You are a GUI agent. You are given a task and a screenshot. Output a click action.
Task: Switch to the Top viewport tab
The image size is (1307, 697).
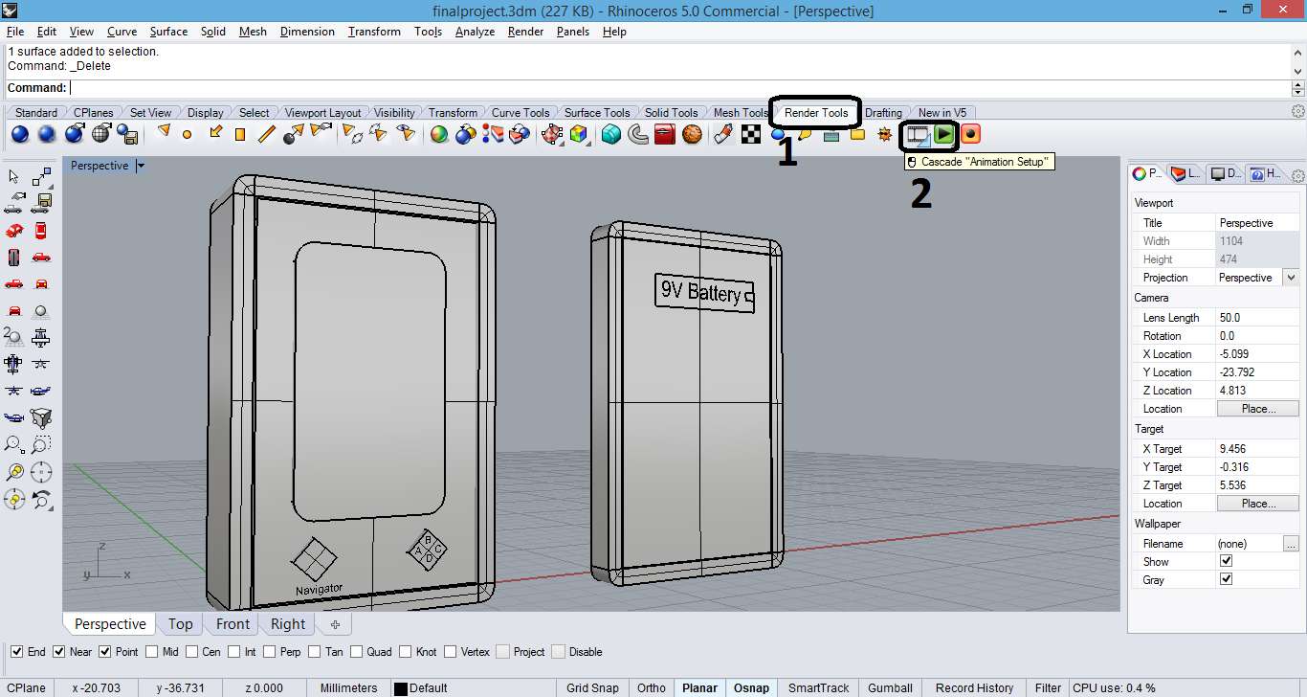181,624
